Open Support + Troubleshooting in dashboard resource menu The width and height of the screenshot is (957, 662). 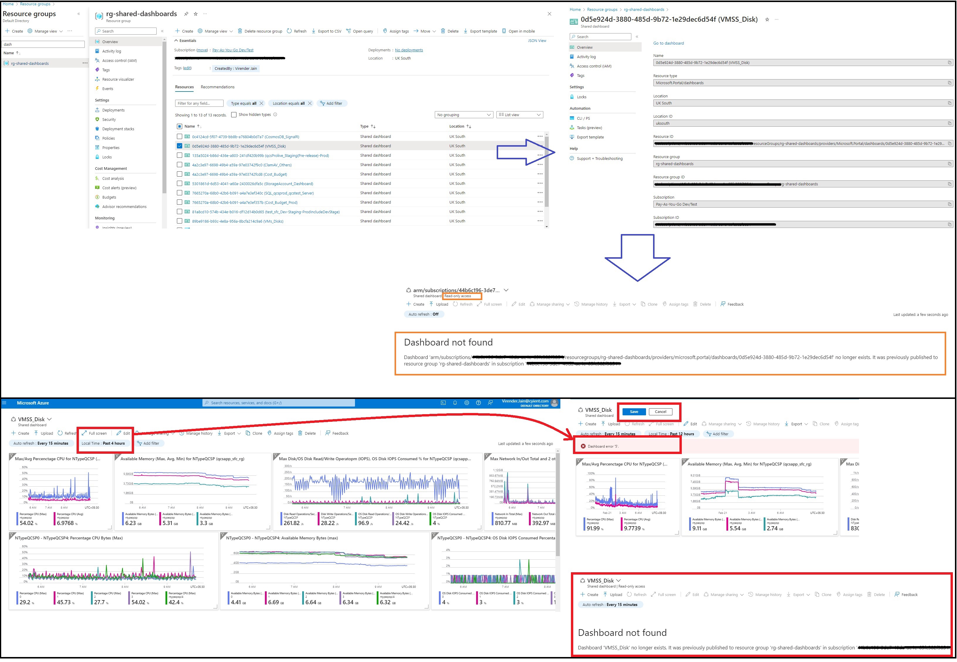[x=599, y=159]
